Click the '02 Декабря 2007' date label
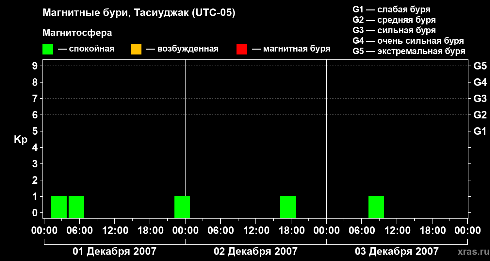Screen dimensions: 490x261 [255, 252]
